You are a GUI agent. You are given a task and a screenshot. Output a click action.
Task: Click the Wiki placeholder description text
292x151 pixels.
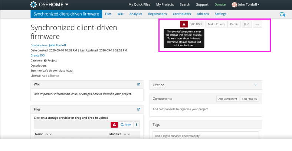point(83,94)
